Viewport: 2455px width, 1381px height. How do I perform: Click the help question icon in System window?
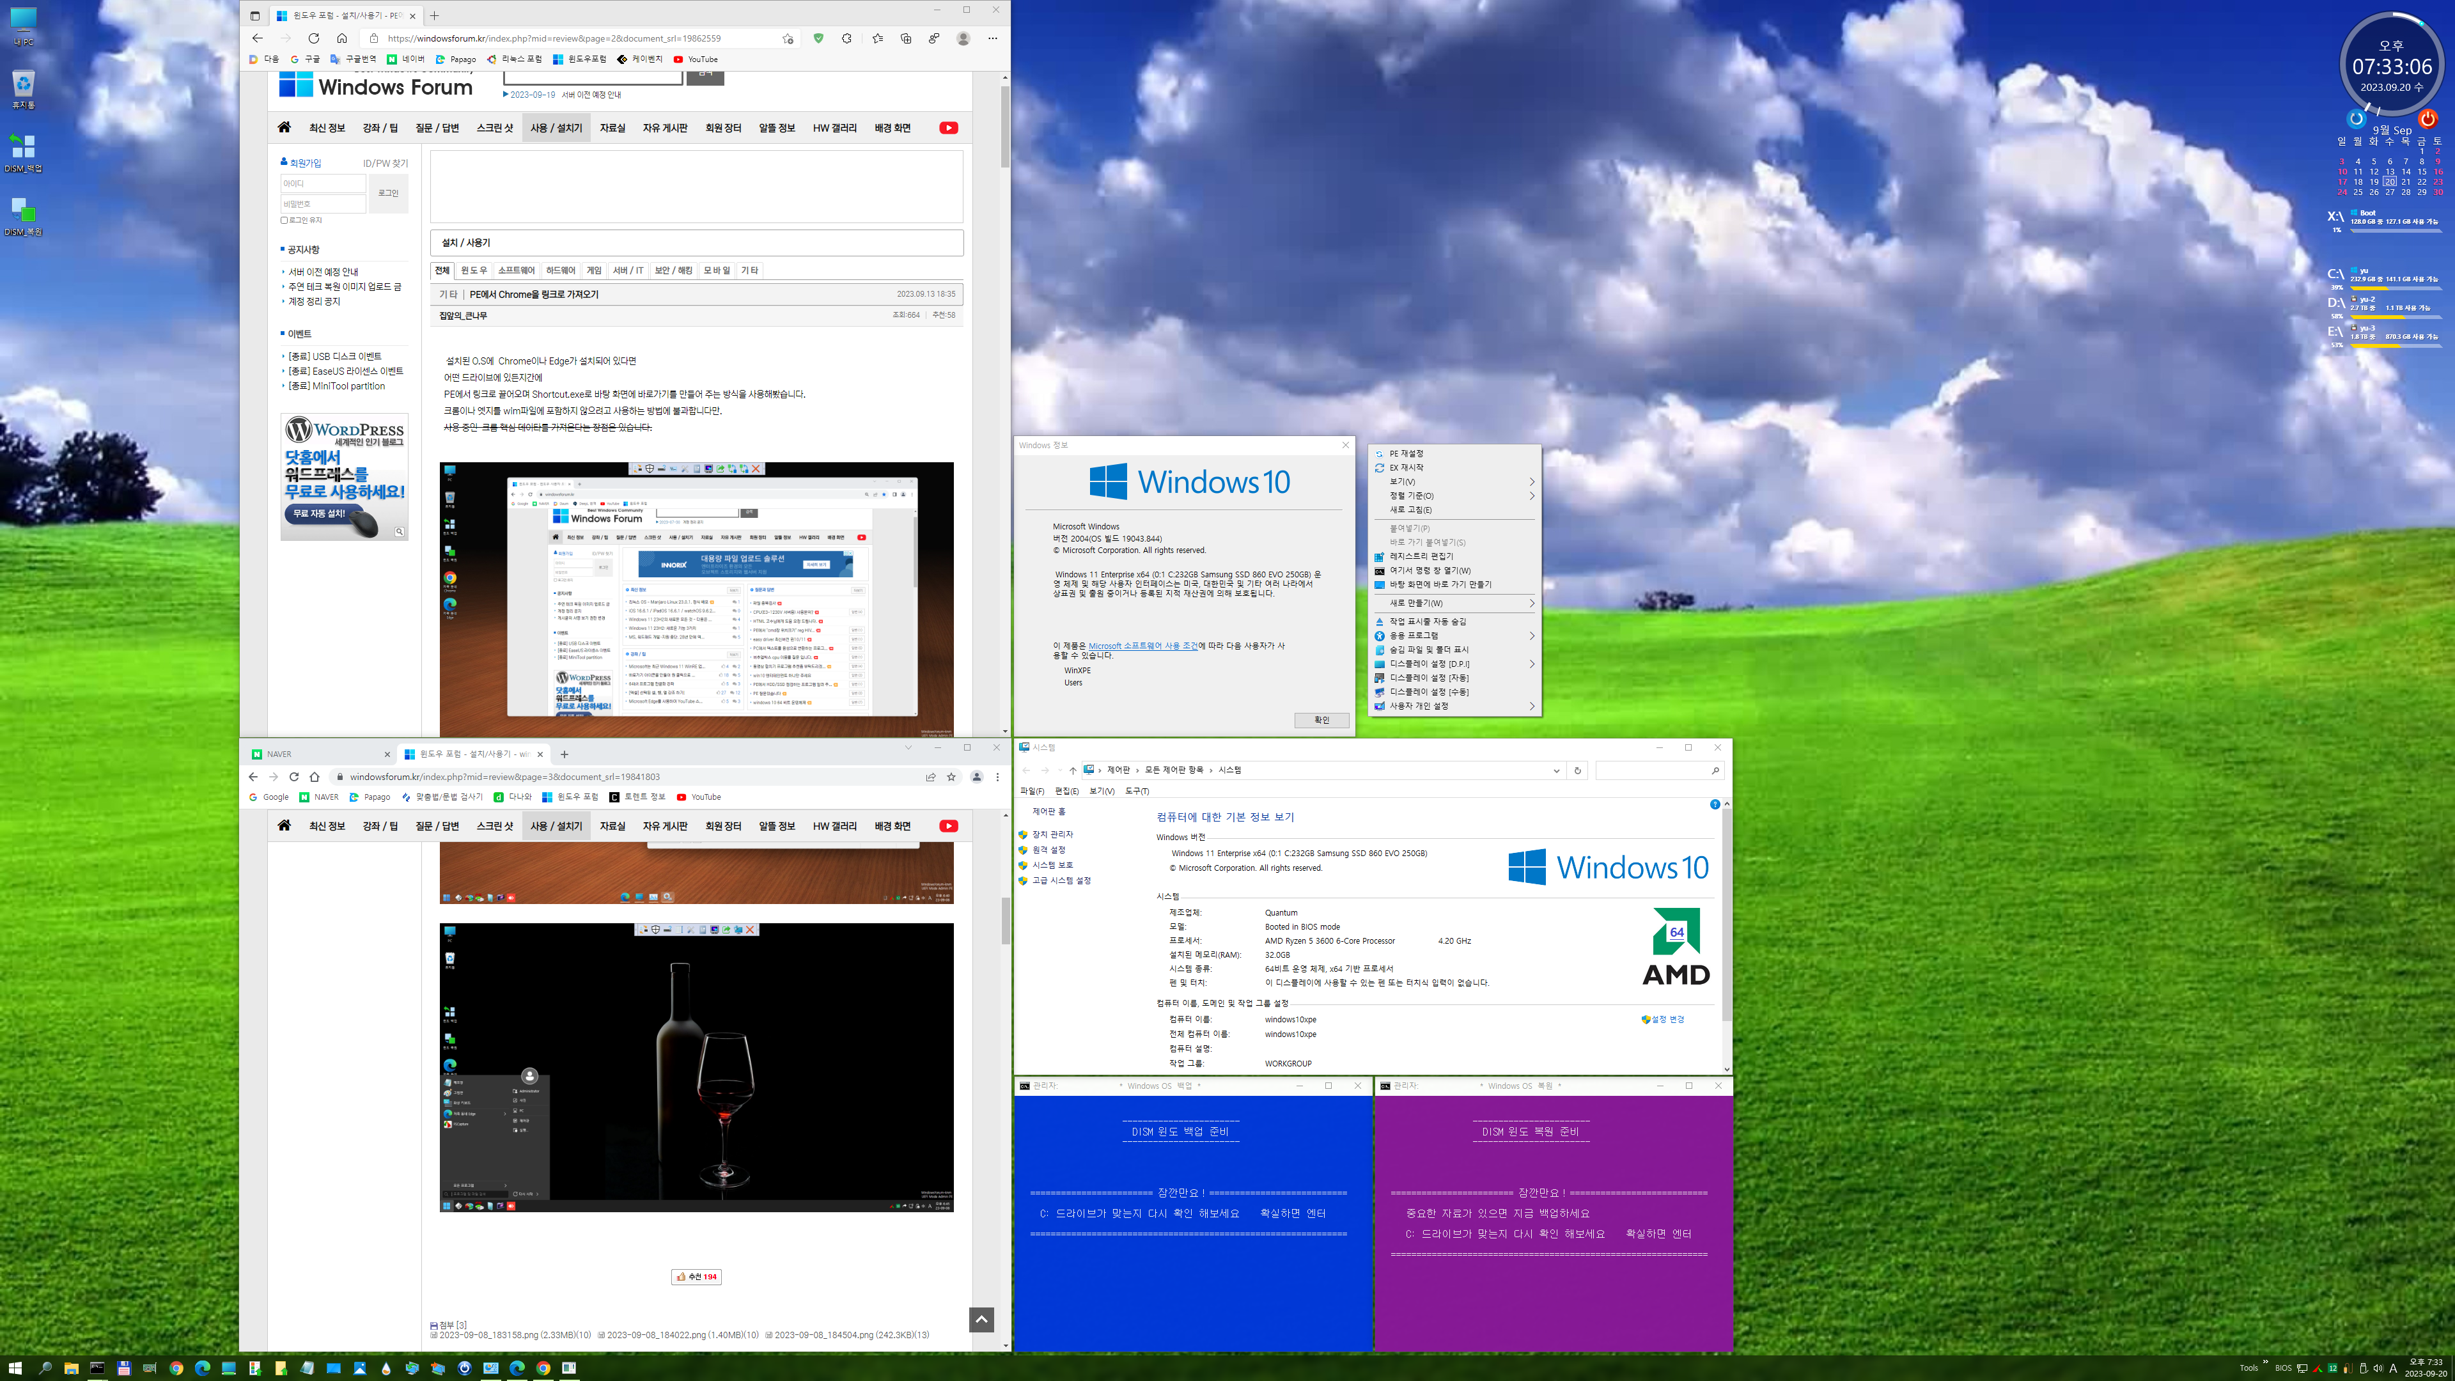[1715, 804]
